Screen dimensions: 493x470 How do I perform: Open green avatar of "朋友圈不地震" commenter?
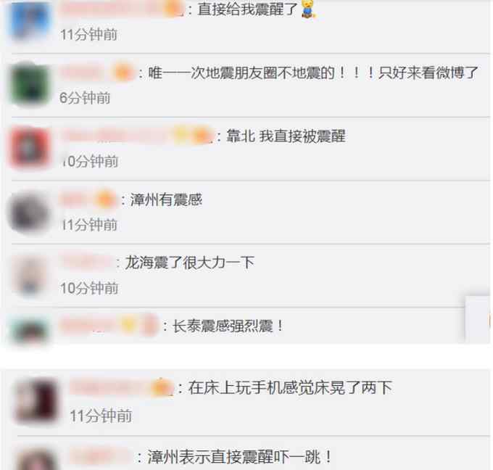[30, 84]
